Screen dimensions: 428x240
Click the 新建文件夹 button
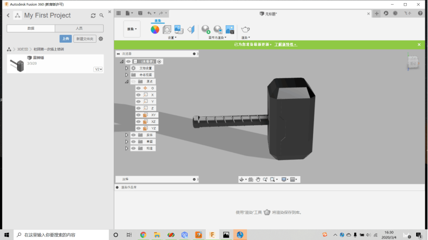point(85,39)
